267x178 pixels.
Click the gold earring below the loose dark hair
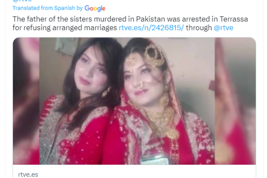[106, 92]
